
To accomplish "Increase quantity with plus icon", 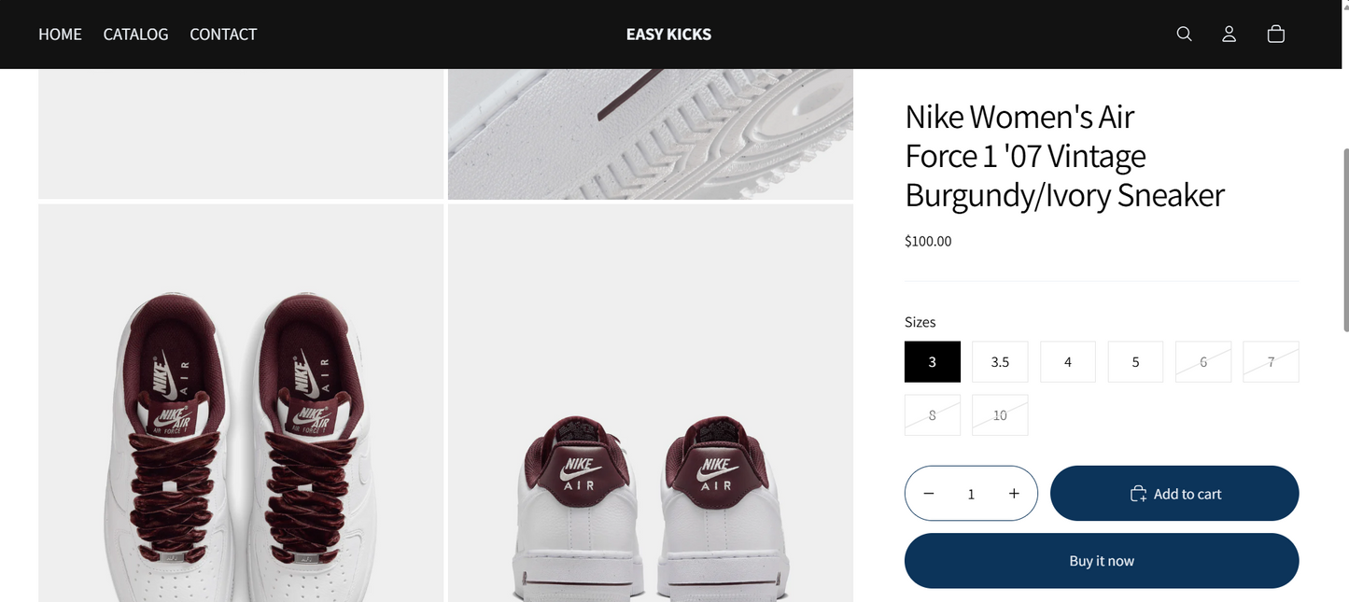I will click(1014, 494).
